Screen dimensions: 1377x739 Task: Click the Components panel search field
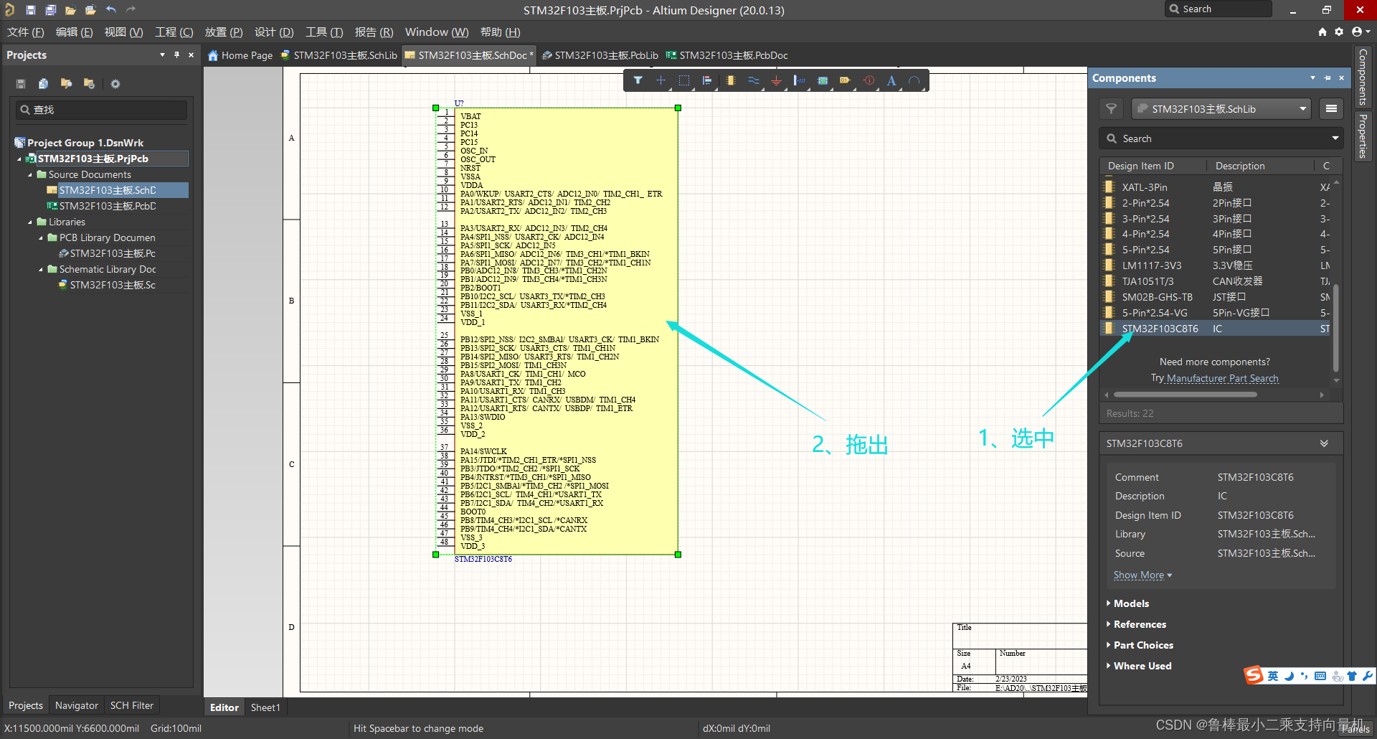click(1219, 138)
